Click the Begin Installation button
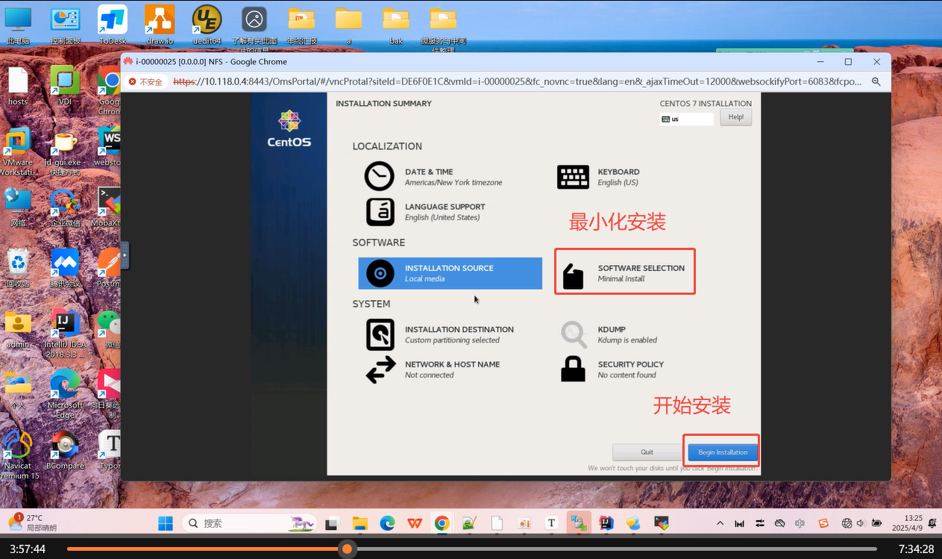 pyautogui.click(x=722, y=452)
